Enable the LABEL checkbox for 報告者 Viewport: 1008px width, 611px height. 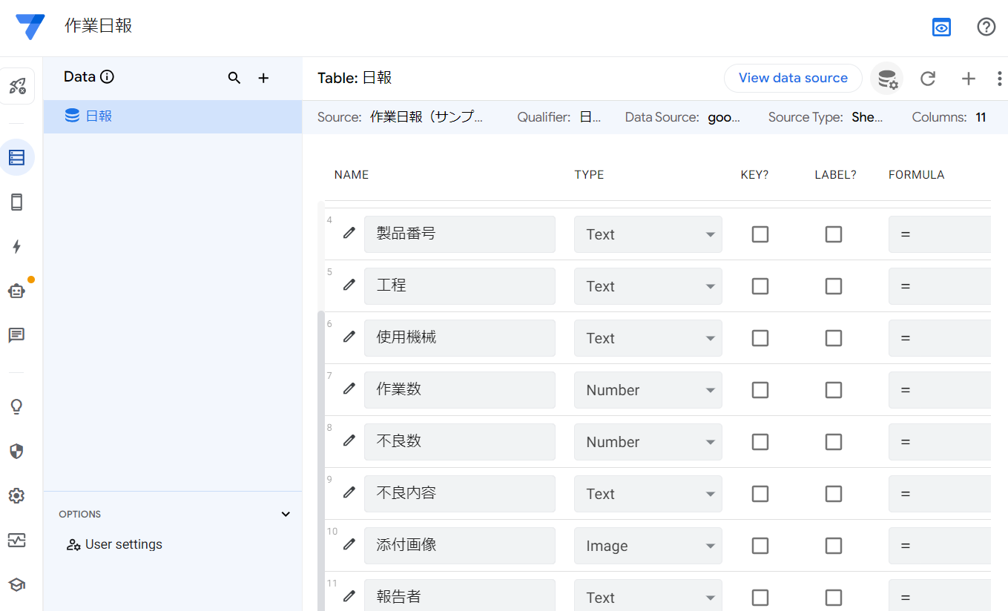coord(833,597)
